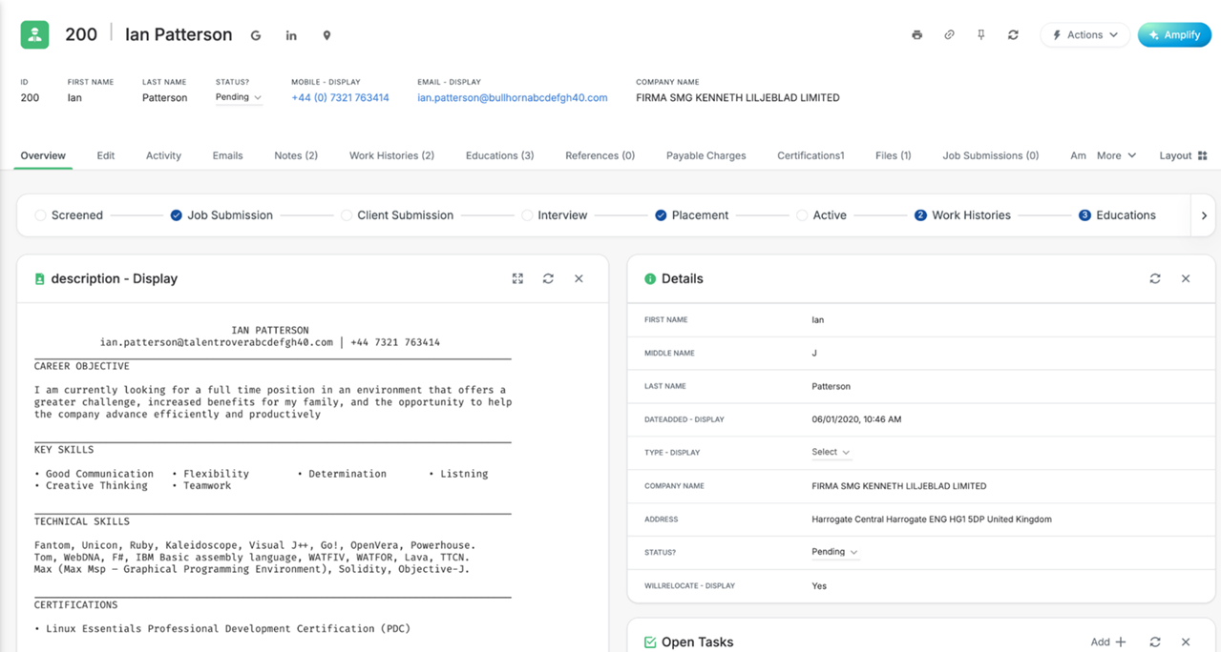
Task: Open the References (0) tab
Action: pyautogui.click(x=600, y=155)
